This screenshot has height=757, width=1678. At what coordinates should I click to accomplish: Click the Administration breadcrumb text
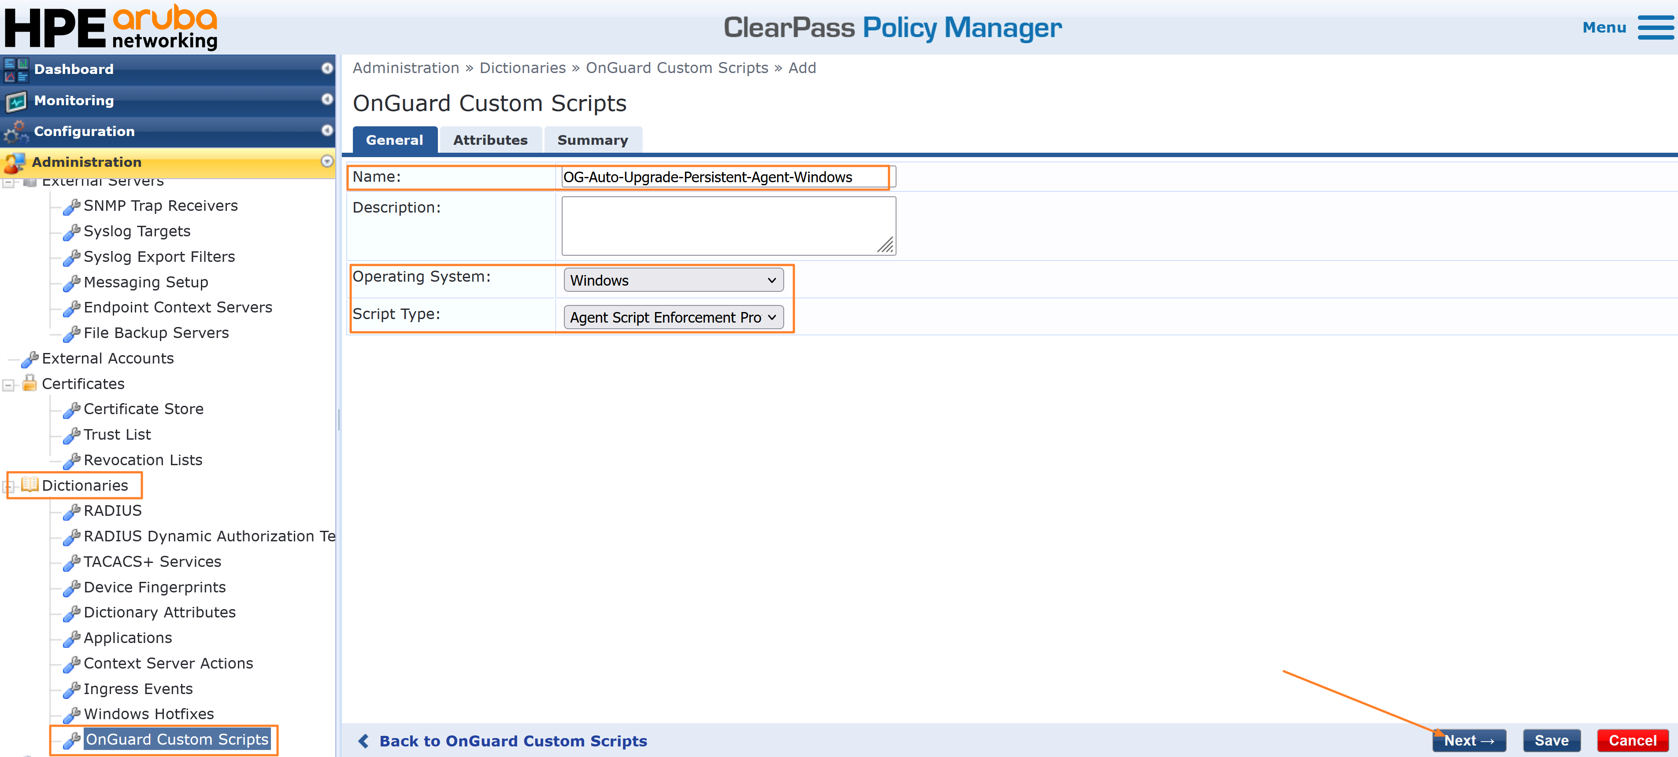coord(406,68)
